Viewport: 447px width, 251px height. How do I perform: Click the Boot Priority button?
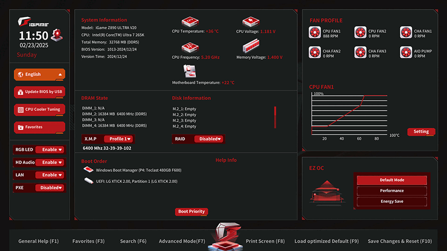pos(191,211)
